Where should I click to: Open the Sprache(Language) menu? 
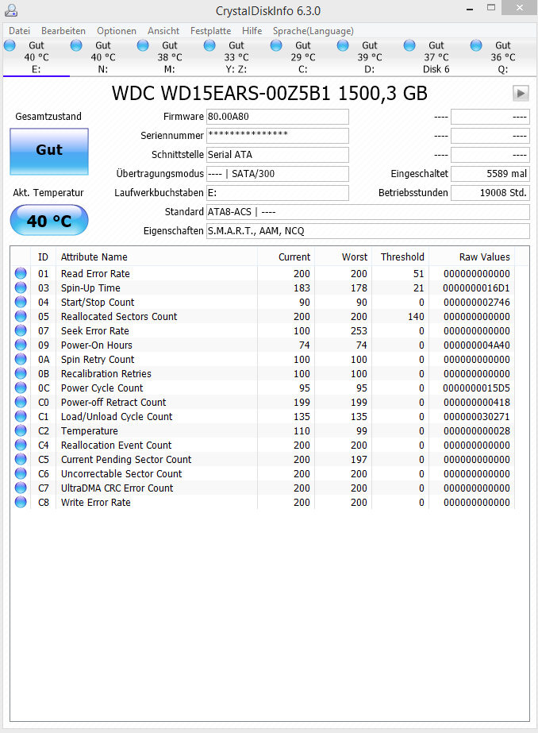pos(313,31)
